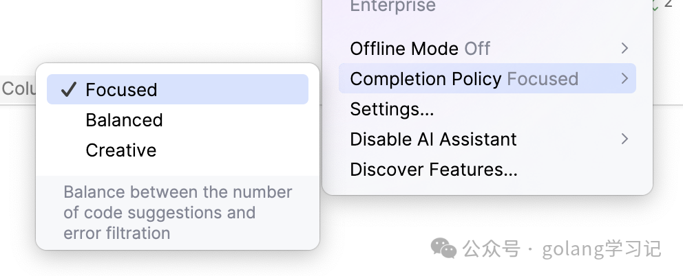This screenshot has width=683, height=276.
Task: Open the Offline Mode menu item
Action: click(404, 49)
